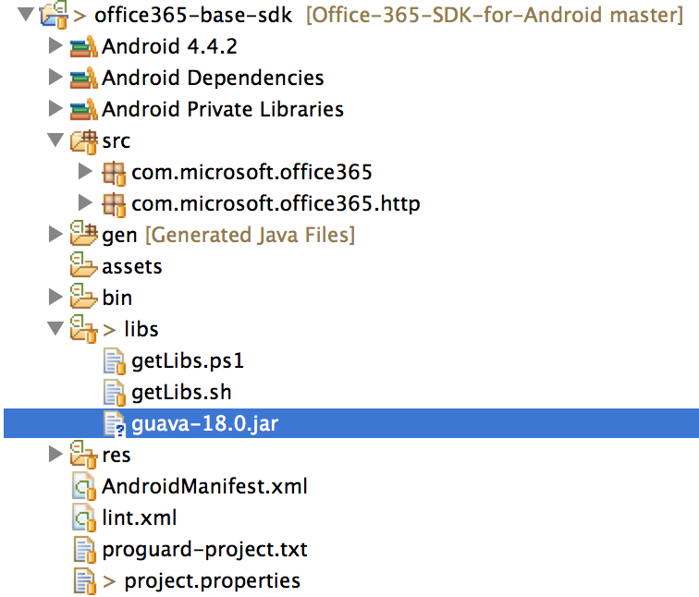699x597 pixels.
Task: Collapse the src folder triangle
Action: (x=55, y=140)
